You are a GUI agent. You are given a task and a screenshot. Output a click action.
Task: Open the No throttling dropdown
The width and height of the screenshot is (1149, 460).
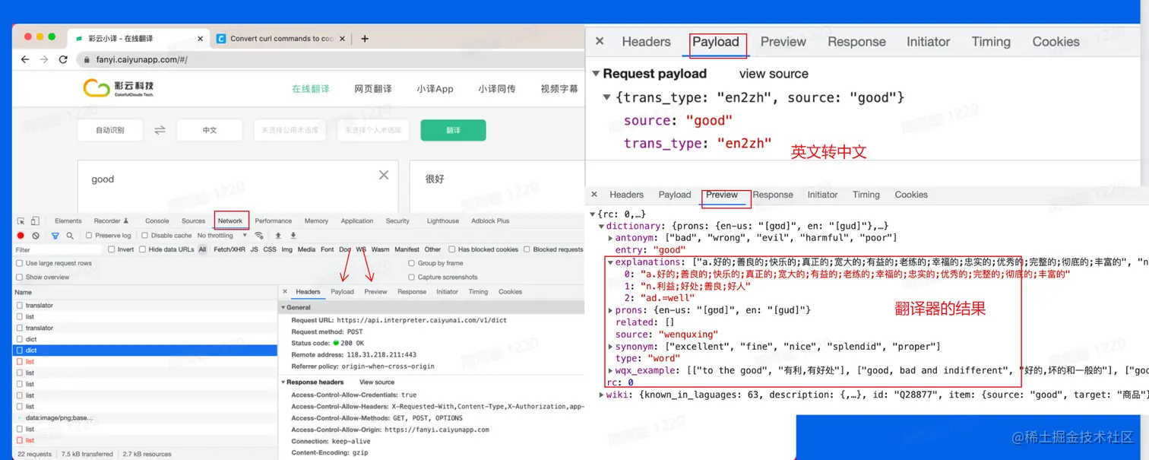[223, 236]
